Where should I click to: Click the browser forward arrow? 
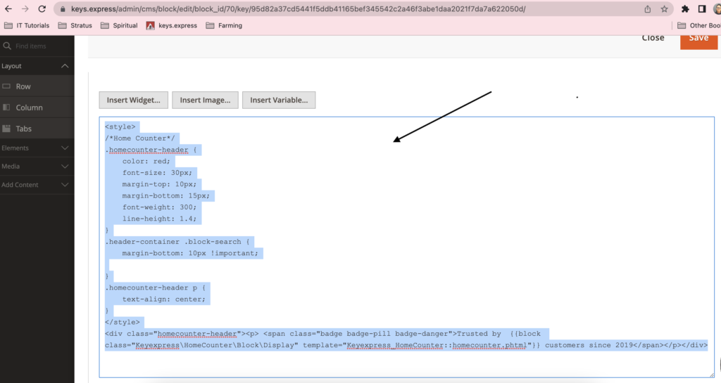pyautogui.click(x=25, y=9)
